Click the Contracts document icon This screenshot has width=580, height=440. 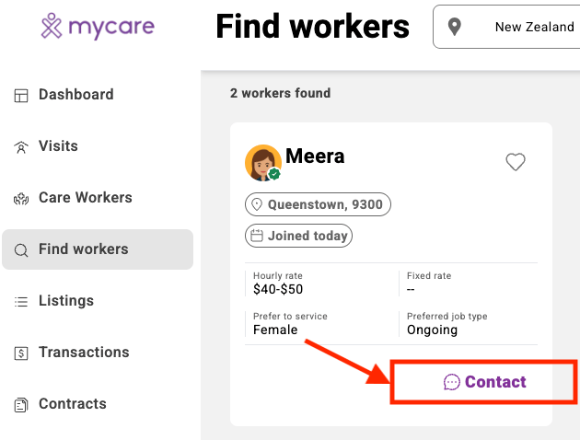click(21, 404)
